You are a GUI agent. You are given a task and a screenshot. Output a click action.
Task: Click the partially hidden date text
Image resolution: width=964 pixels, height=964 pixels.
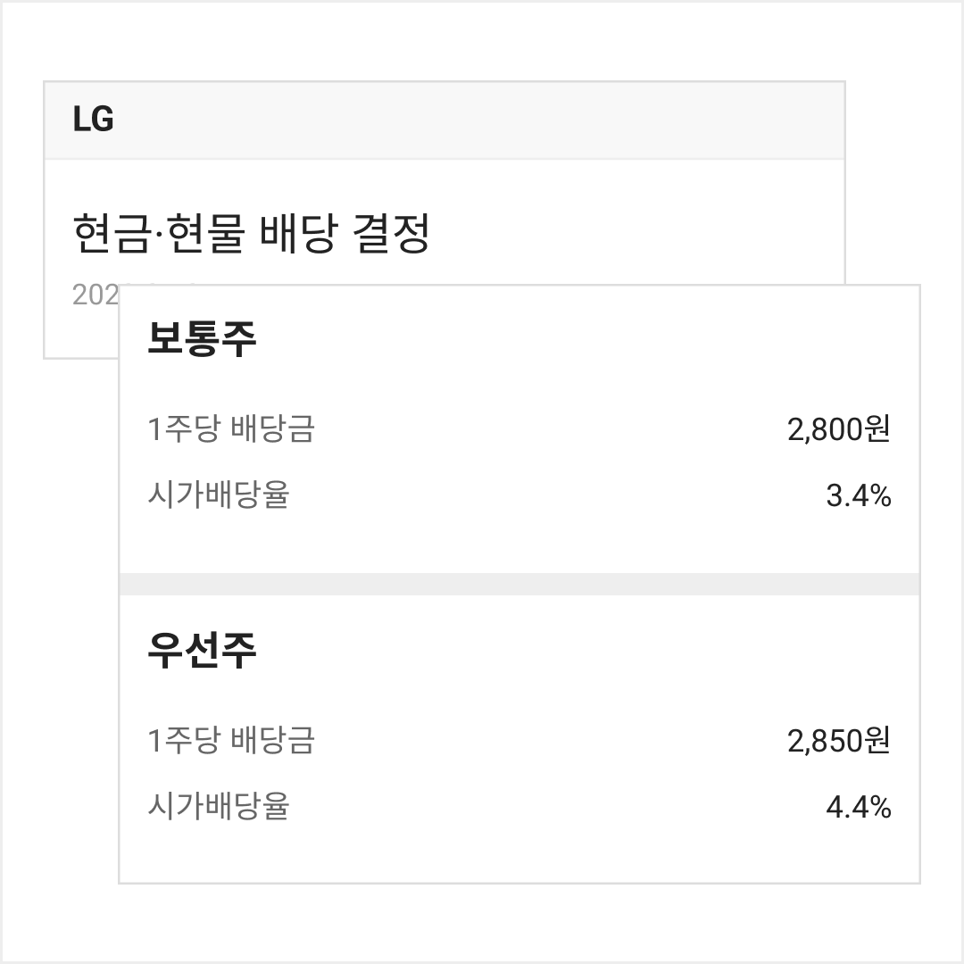[96, 295]
